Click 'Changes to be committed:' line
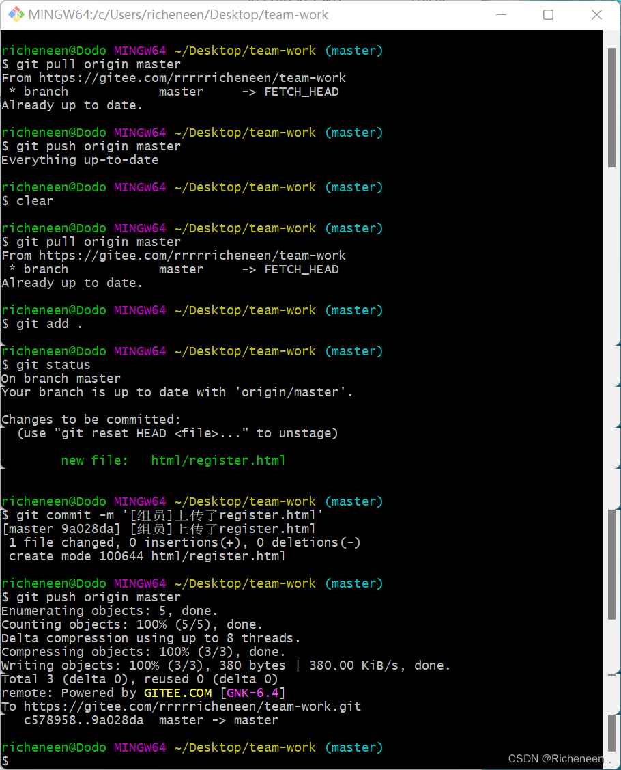This screenshot has height=770, width=621. [x=91, y=420]
